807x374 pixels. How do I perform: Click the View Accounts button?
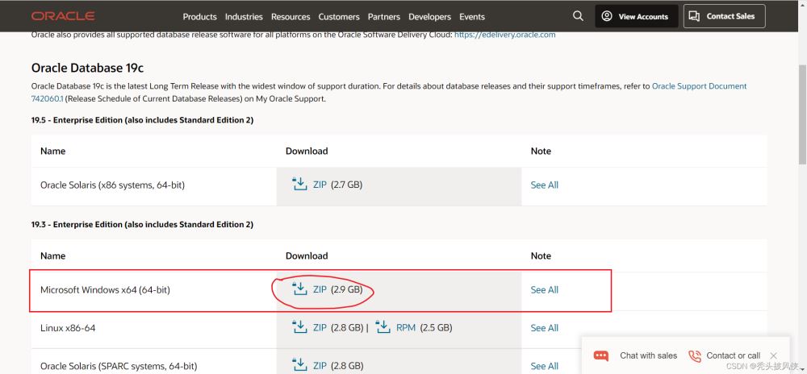pos(634,16)
